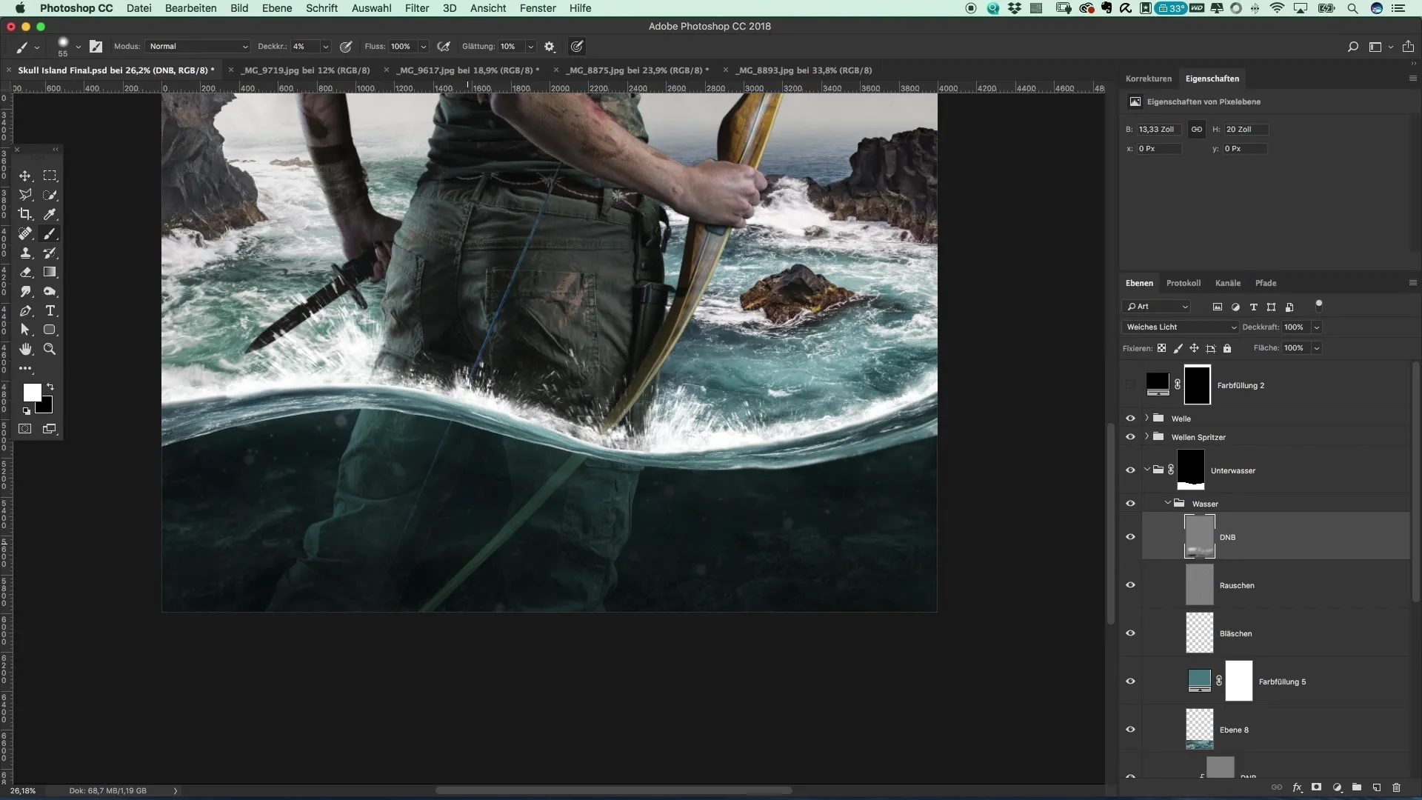The image size is (1422, 800).
Task: Select the Quick Selection tool
Action: 50,195
